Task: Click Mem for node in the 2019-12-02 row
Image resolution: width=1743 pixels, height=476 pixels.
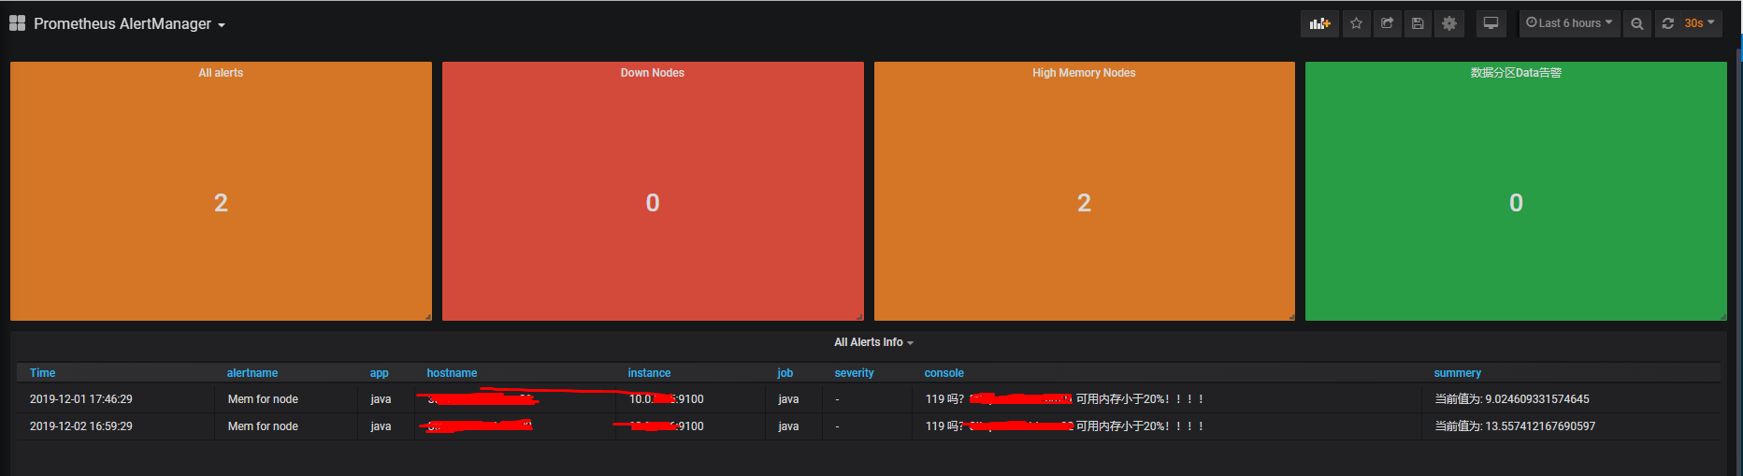Action: point(263,426)
